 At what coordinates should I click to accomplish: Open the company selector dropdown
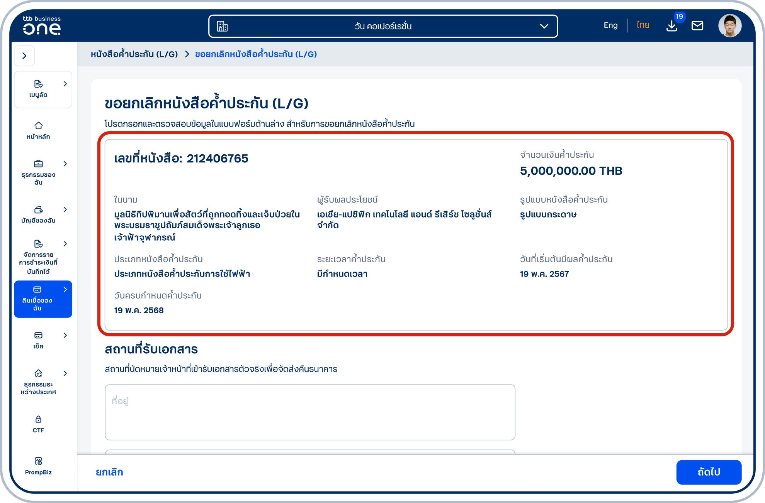383,26
